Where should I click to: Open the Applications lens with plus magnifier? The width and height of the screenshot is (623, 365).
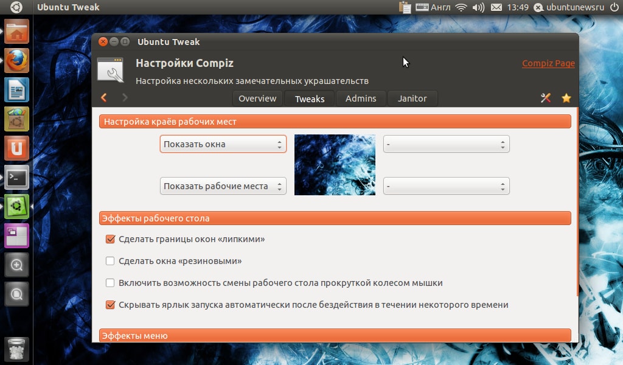tap(16, 265)
